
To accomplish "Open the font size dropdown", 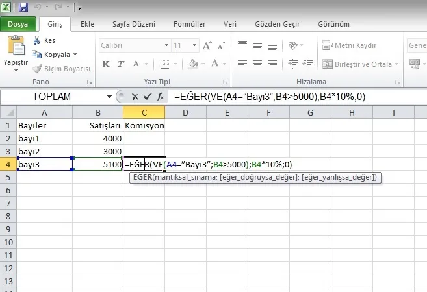I will point(194,46).
